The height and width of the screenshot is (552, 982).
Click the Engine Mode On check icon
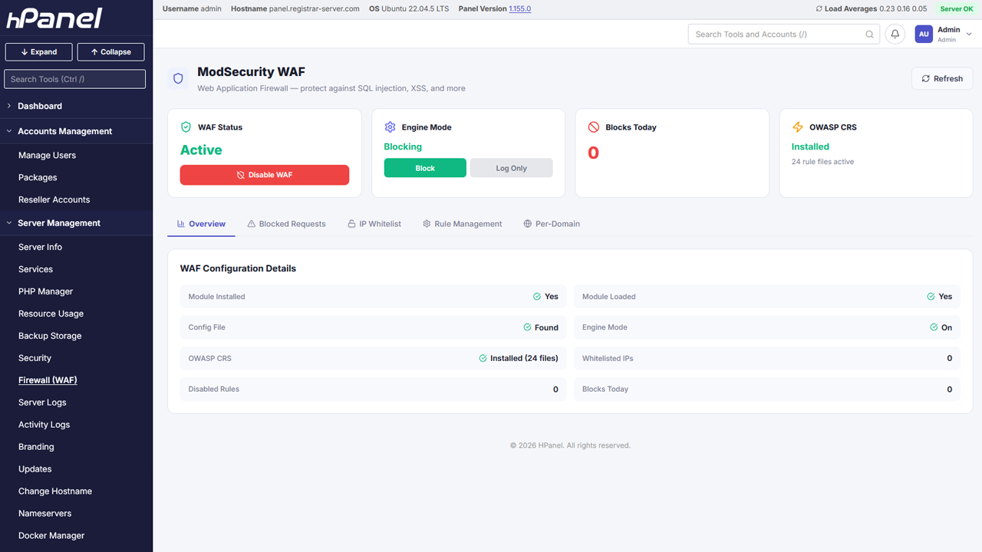point(934,327)
